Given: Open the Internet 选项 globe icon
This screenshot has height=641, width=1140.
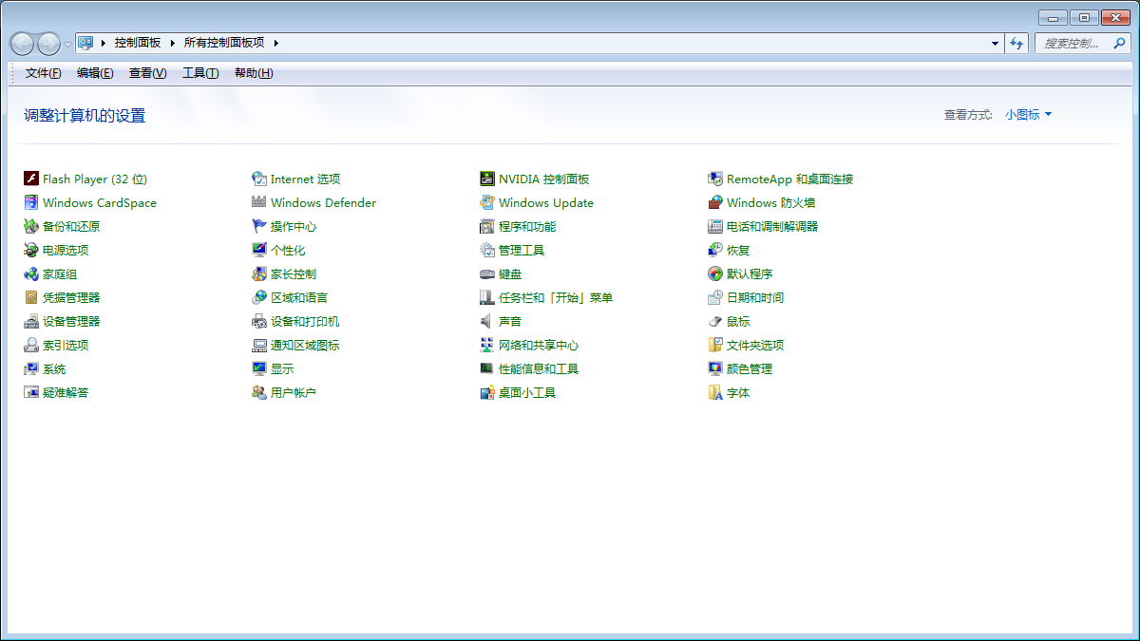Looking at the screenshot, I should tap(259, 179).
